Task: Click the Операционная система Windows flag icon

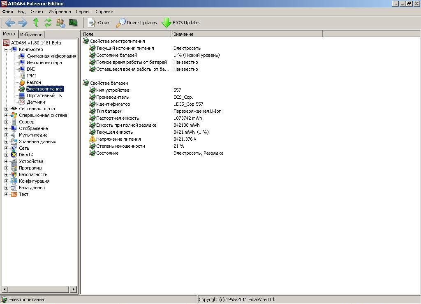Action: (14, 115)
